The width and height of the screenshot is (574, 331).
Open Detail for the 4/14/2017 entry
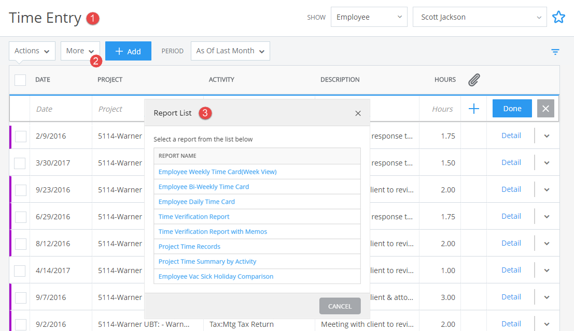[x=511, y=270]
